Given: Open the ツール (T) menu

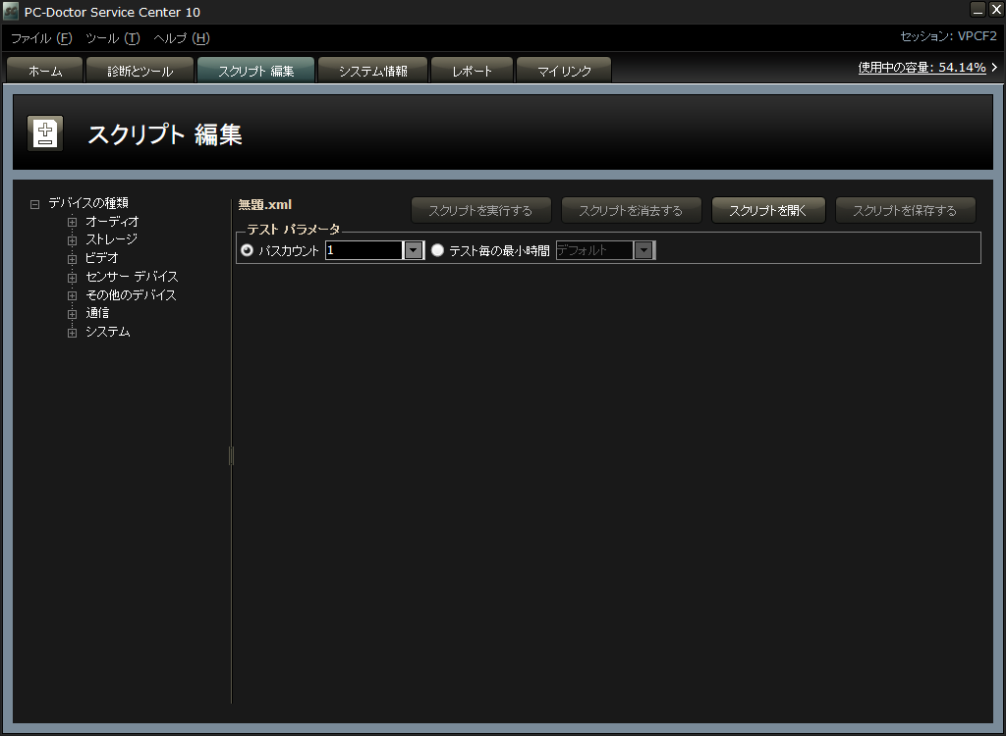Looking at the screenshot, I should coord(112,38).
